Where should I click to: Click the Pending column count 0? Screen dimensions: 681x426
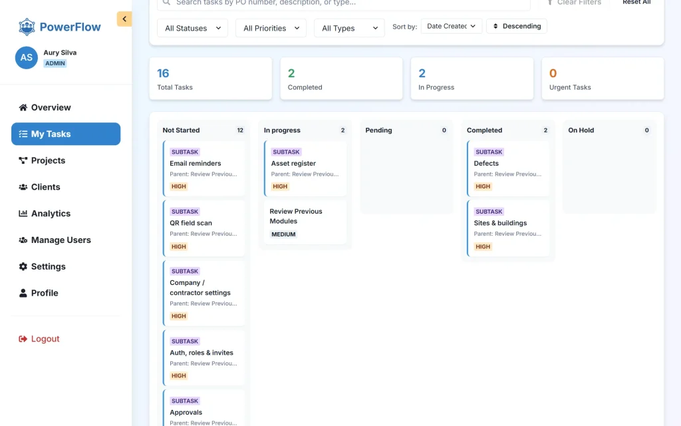click(444, 130)
